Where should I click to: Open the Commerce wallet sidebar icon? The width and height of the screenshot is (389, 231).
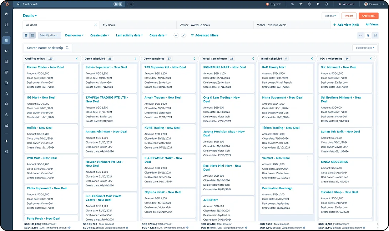click(x=6, y=83)
